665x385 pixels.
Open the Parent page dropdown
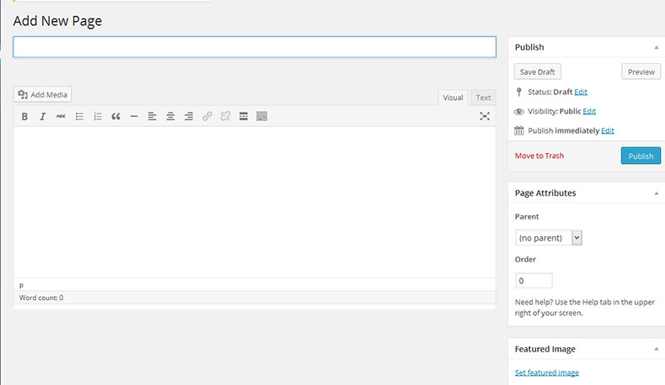pyautogui.click(x=548, y=238)
